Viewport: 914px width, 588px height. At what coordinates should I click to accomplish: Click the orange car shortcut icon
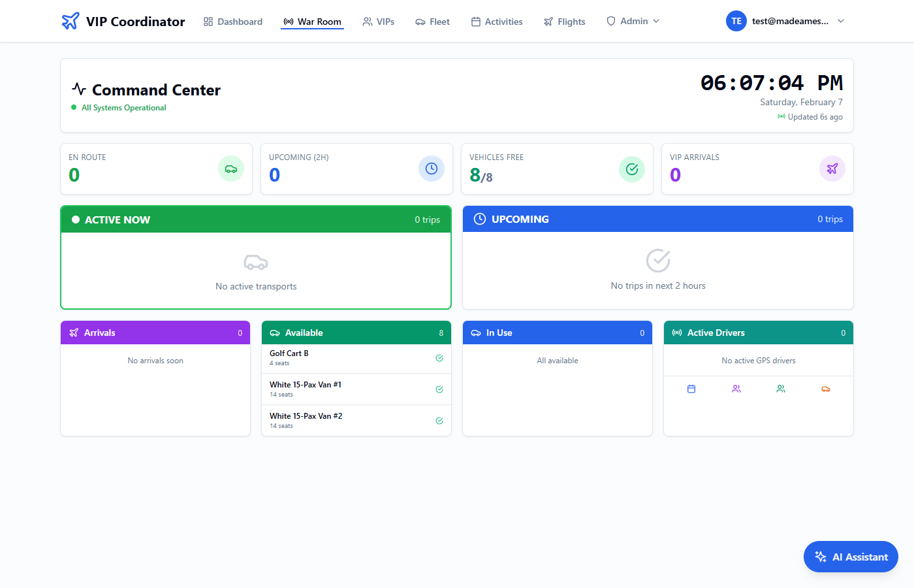click(826, 389)
